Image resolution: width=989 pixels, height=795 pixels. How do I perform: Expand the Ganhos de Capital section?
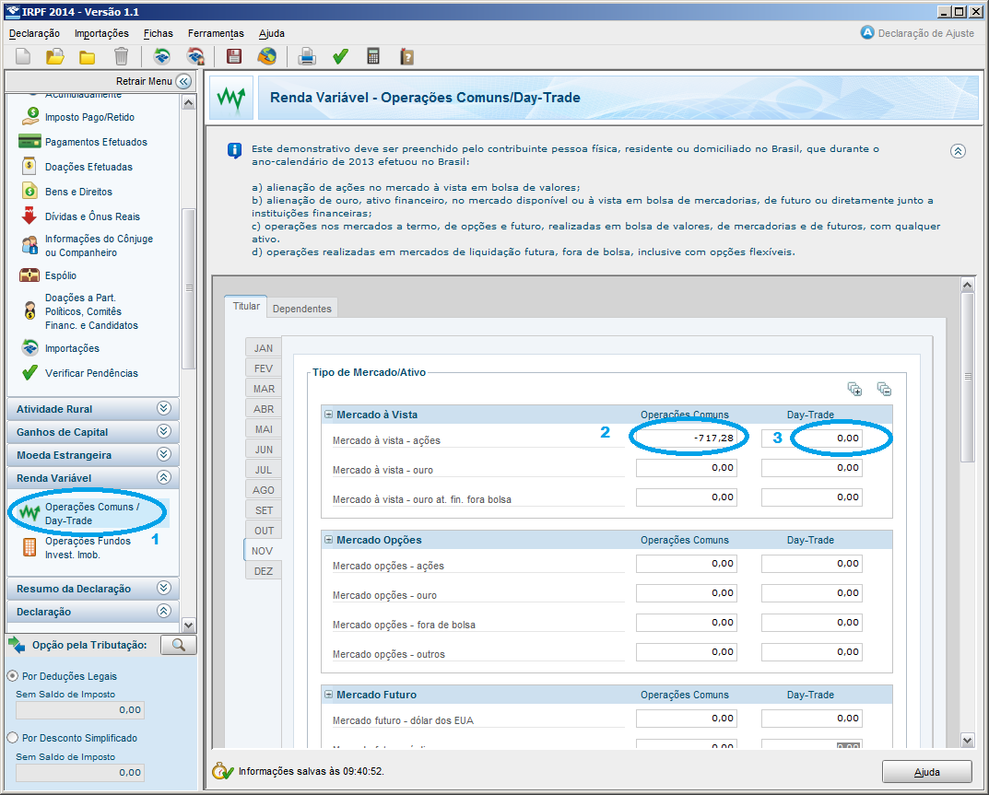coord(164,431)
